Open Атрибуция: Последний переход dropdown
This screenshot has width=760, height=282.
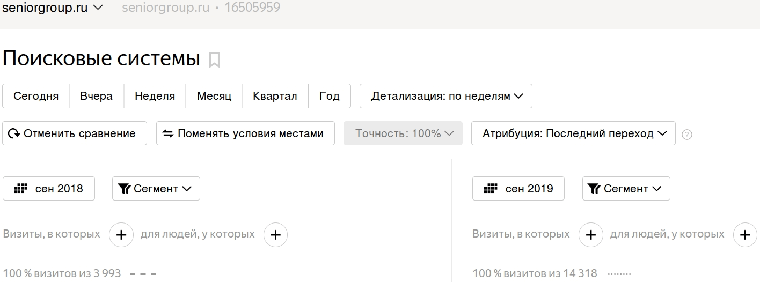573,133
